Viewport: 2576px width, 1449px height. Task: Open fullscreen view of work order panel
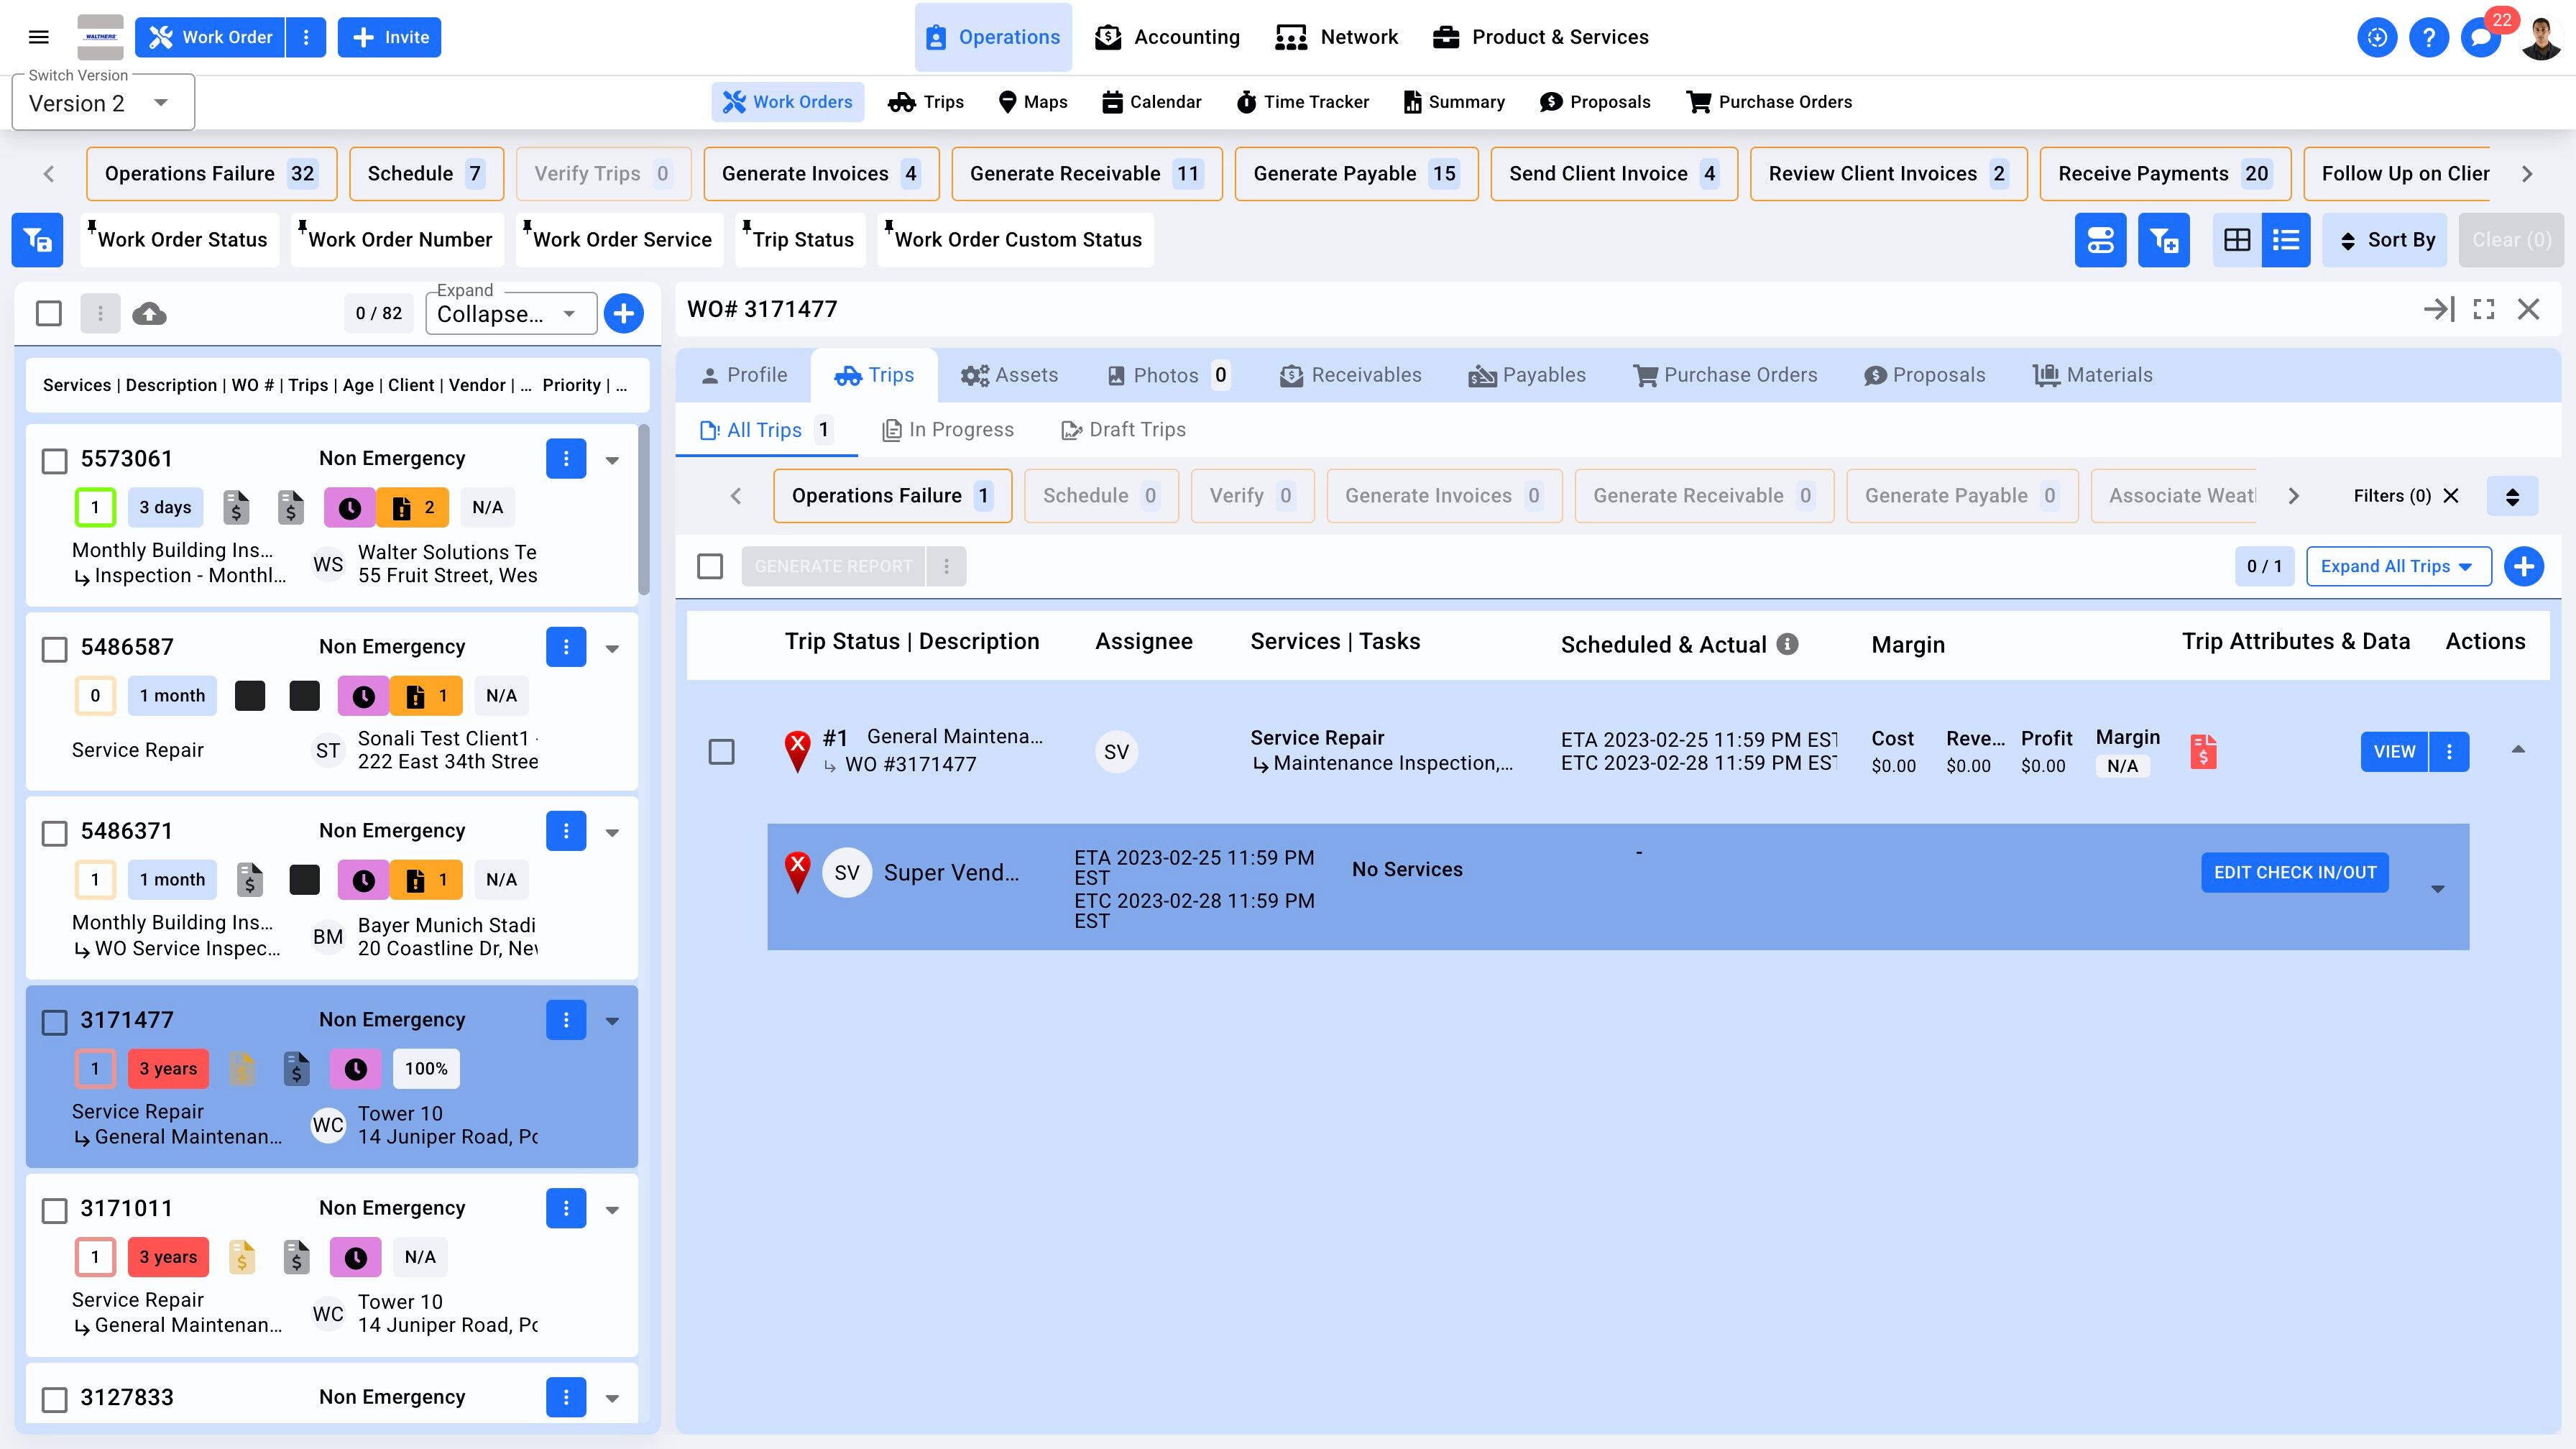(2484, 309)
